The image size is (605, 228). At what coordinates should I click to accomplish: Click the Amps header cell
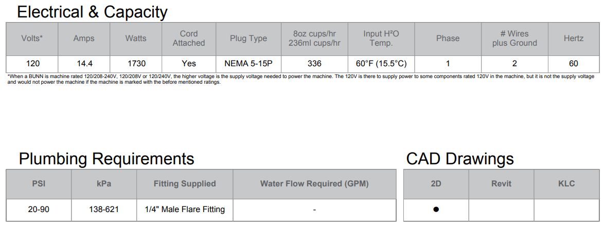[x=84, y=39]
